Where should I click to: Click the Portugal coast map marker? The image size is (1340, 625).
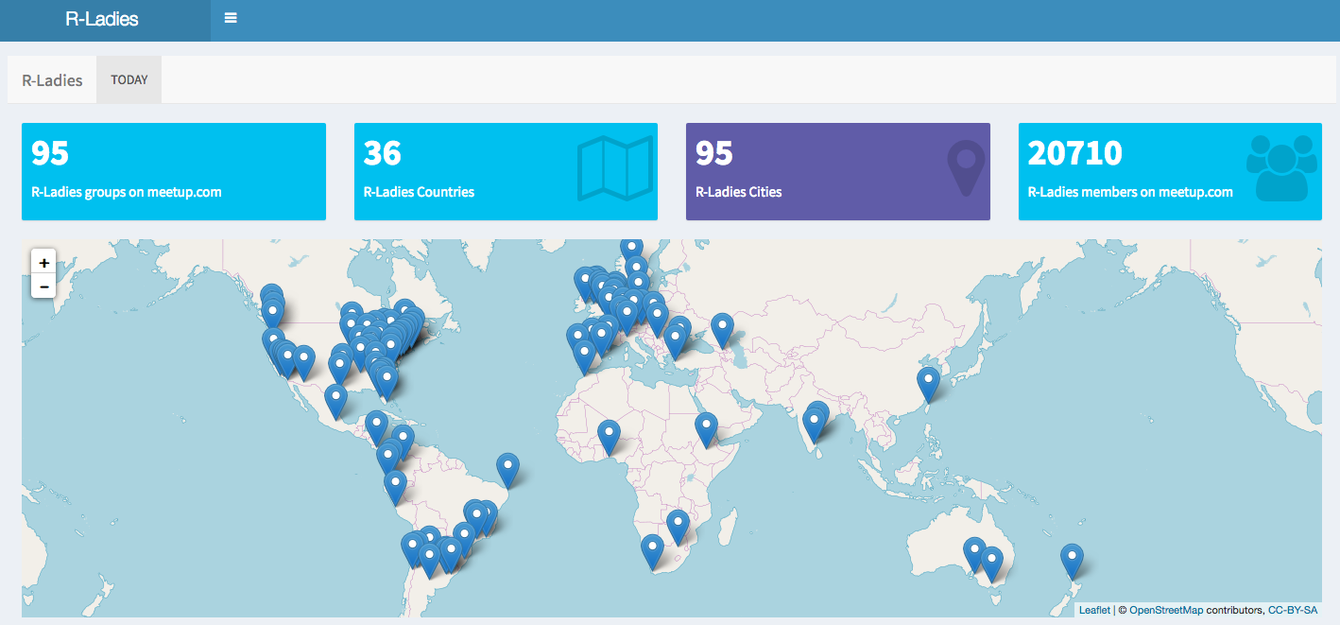pos(577,339)
